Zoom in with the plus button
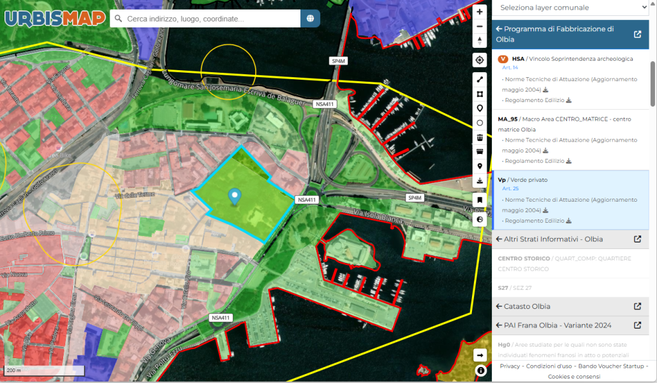 click(480, 11)
